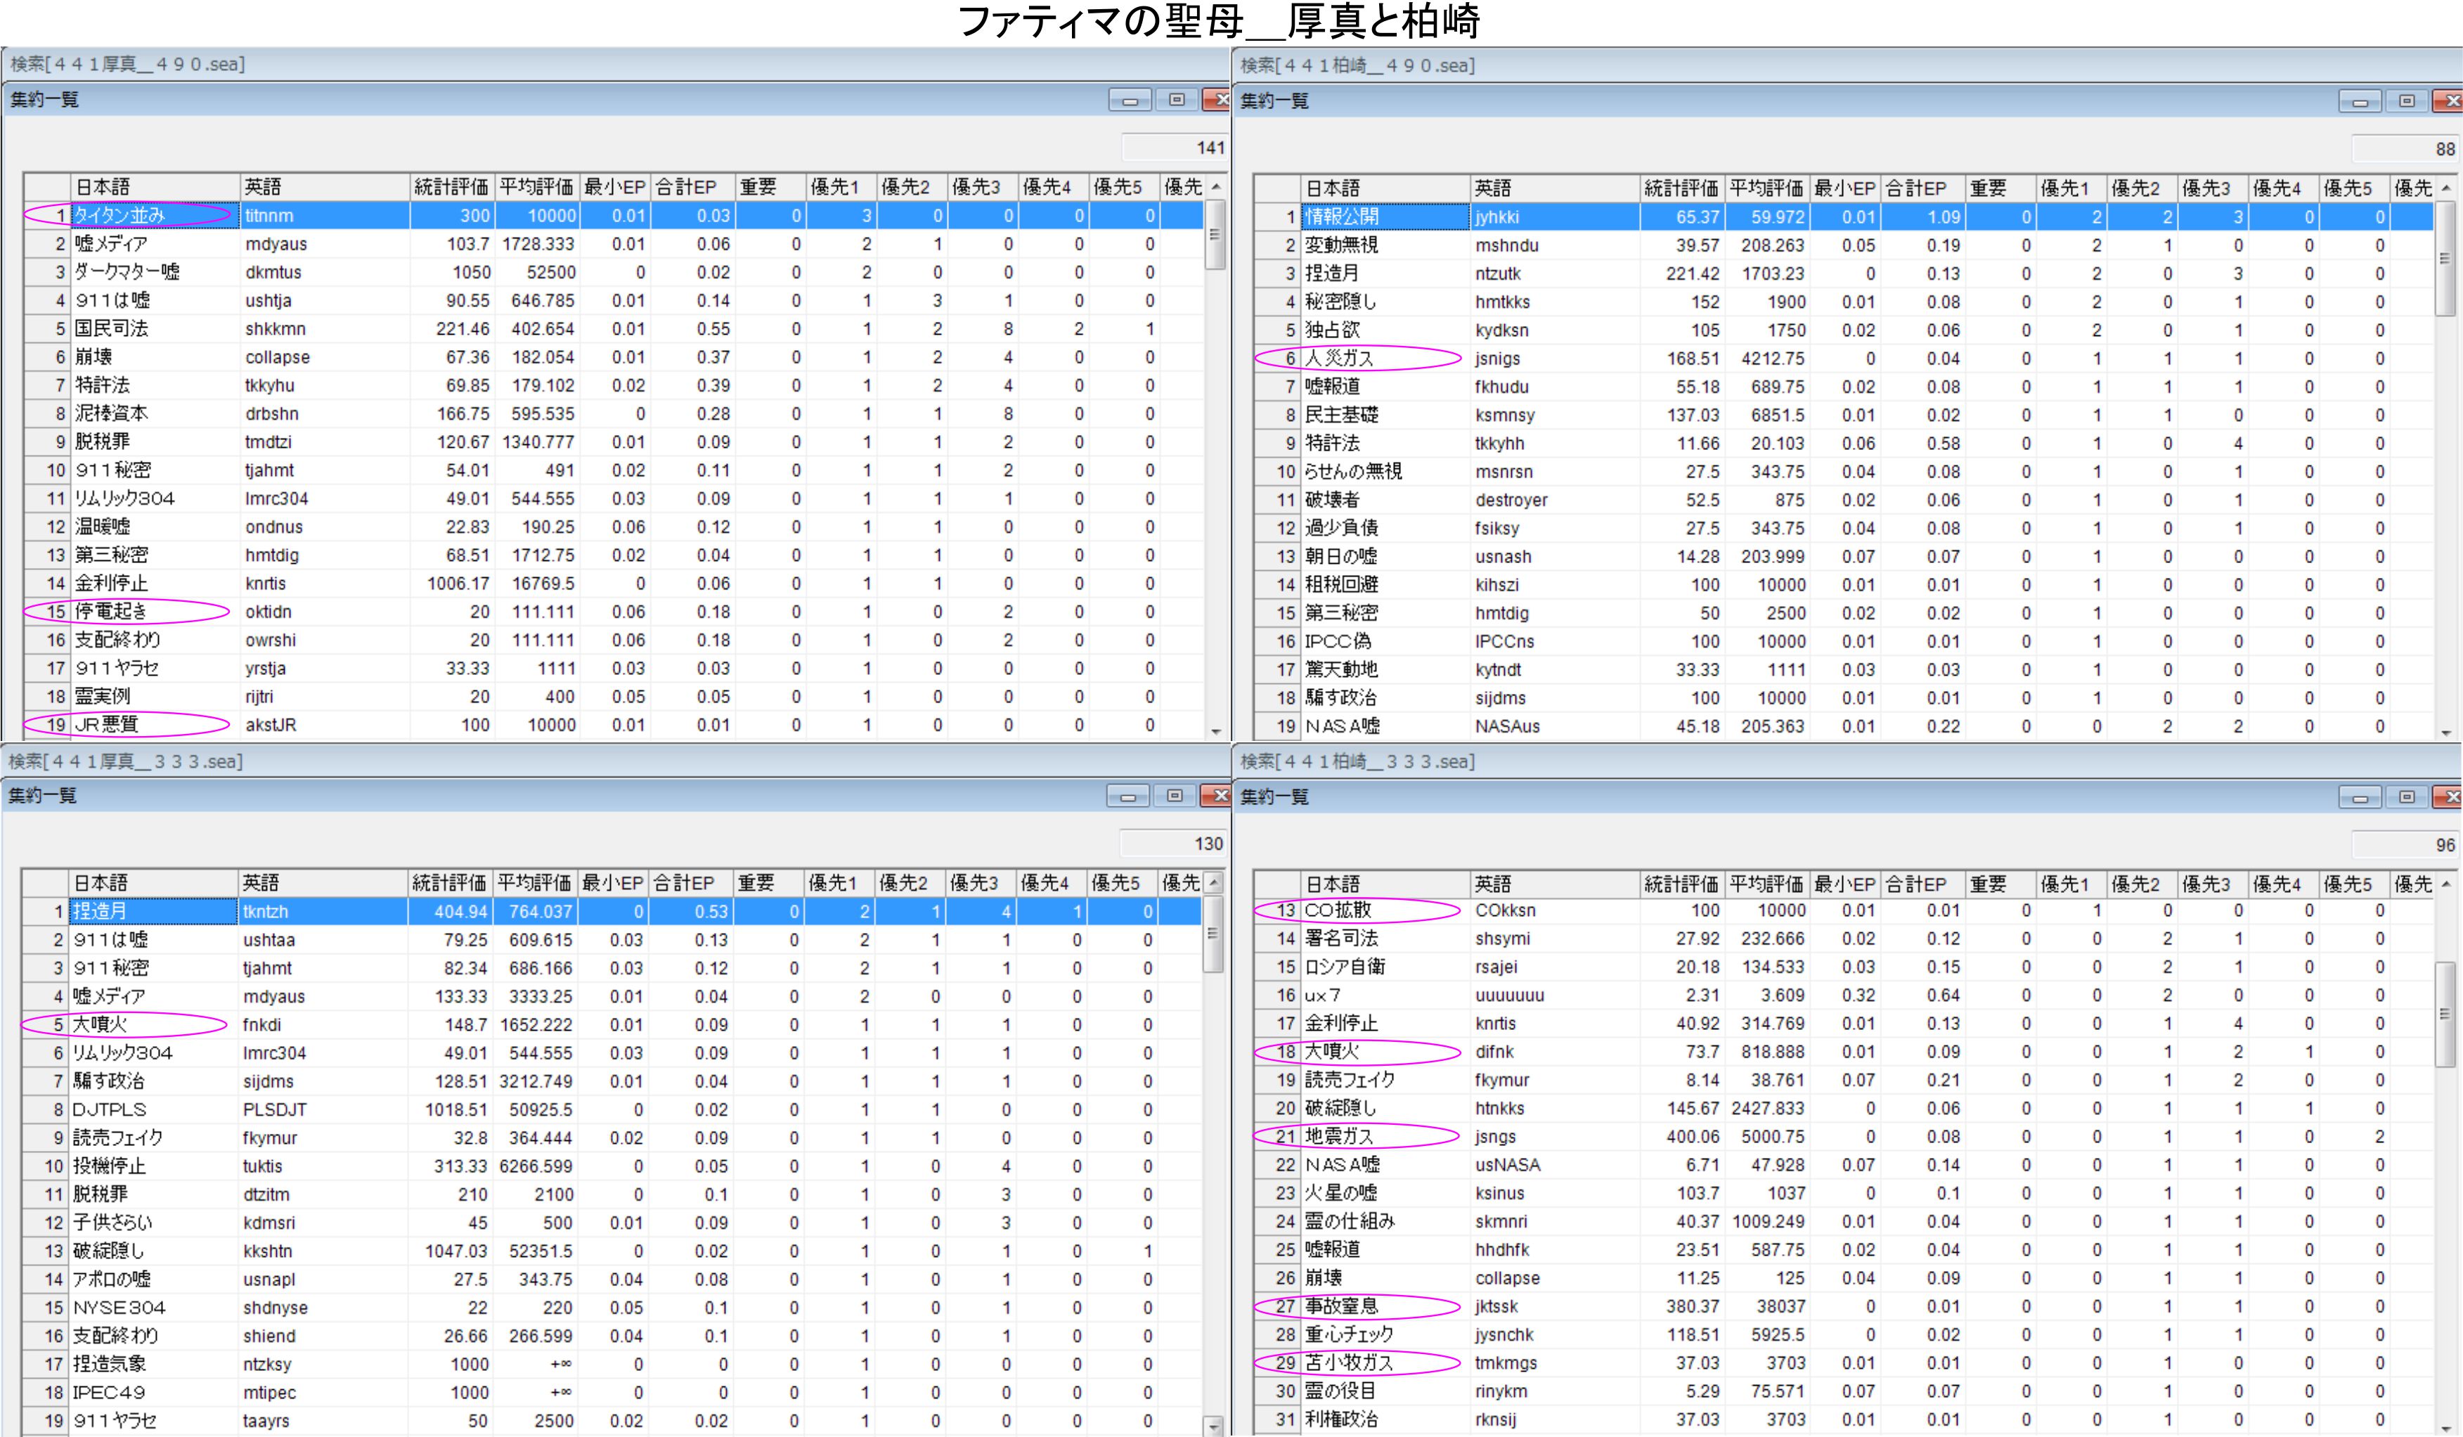Click the scroll-up arrow in the 柏崎__333 table
This screenshot has height=1437, width=2463.
pyautogui.click(x=2445, y=884)
